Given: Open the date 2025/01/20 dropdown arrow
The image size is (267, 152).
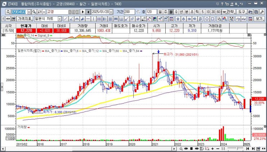Looking at the screenshot, I should [111, 12].
